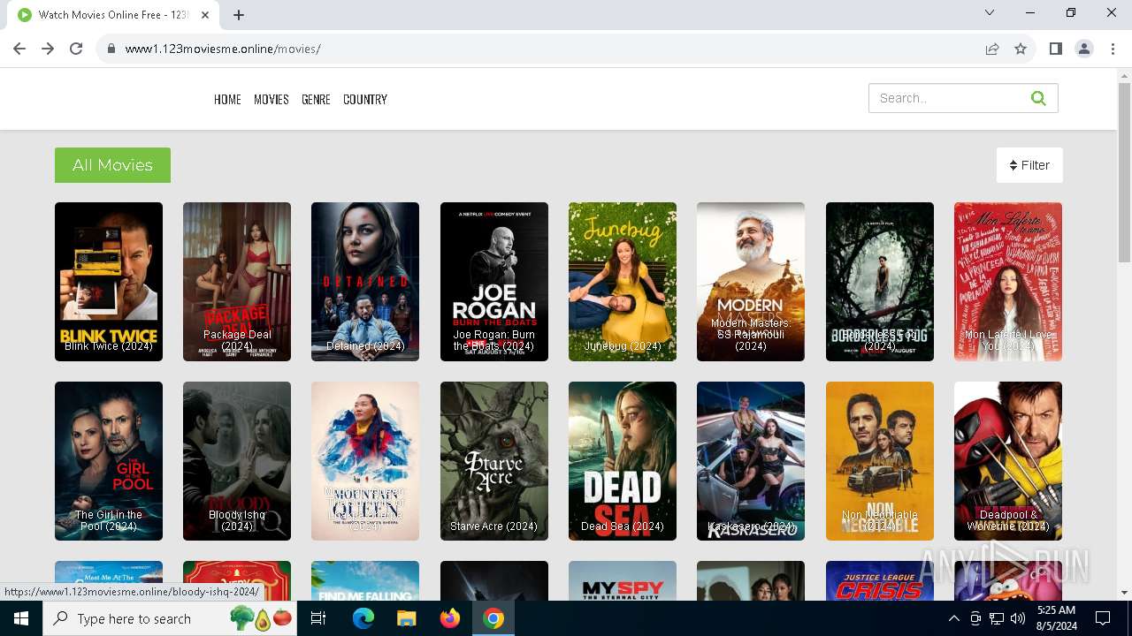Open the GENRE menu

[316, 99]
